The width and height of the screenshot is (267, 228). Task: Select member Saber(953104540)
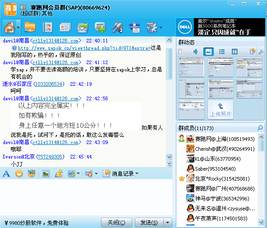tap(217, 169)
